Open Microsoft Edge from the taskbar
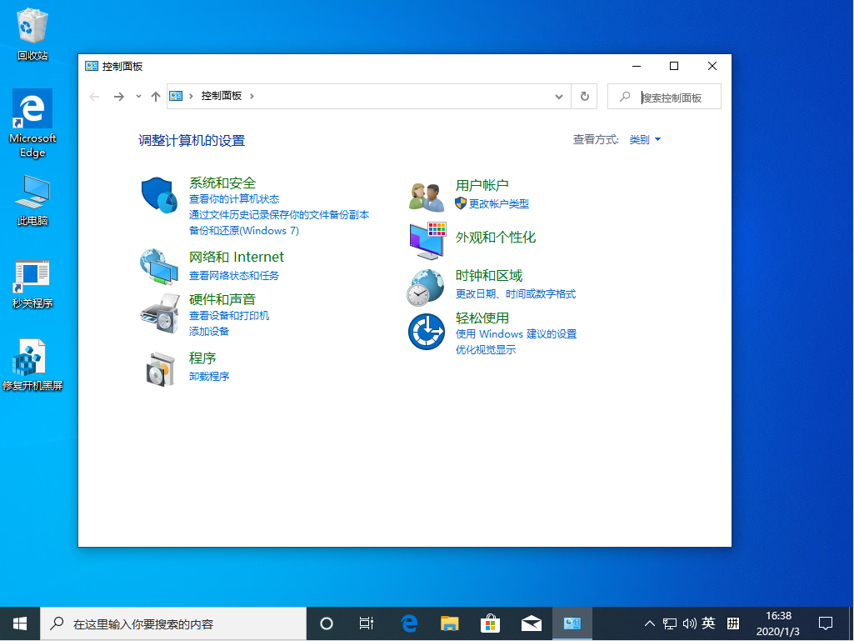 click(408, 623)
